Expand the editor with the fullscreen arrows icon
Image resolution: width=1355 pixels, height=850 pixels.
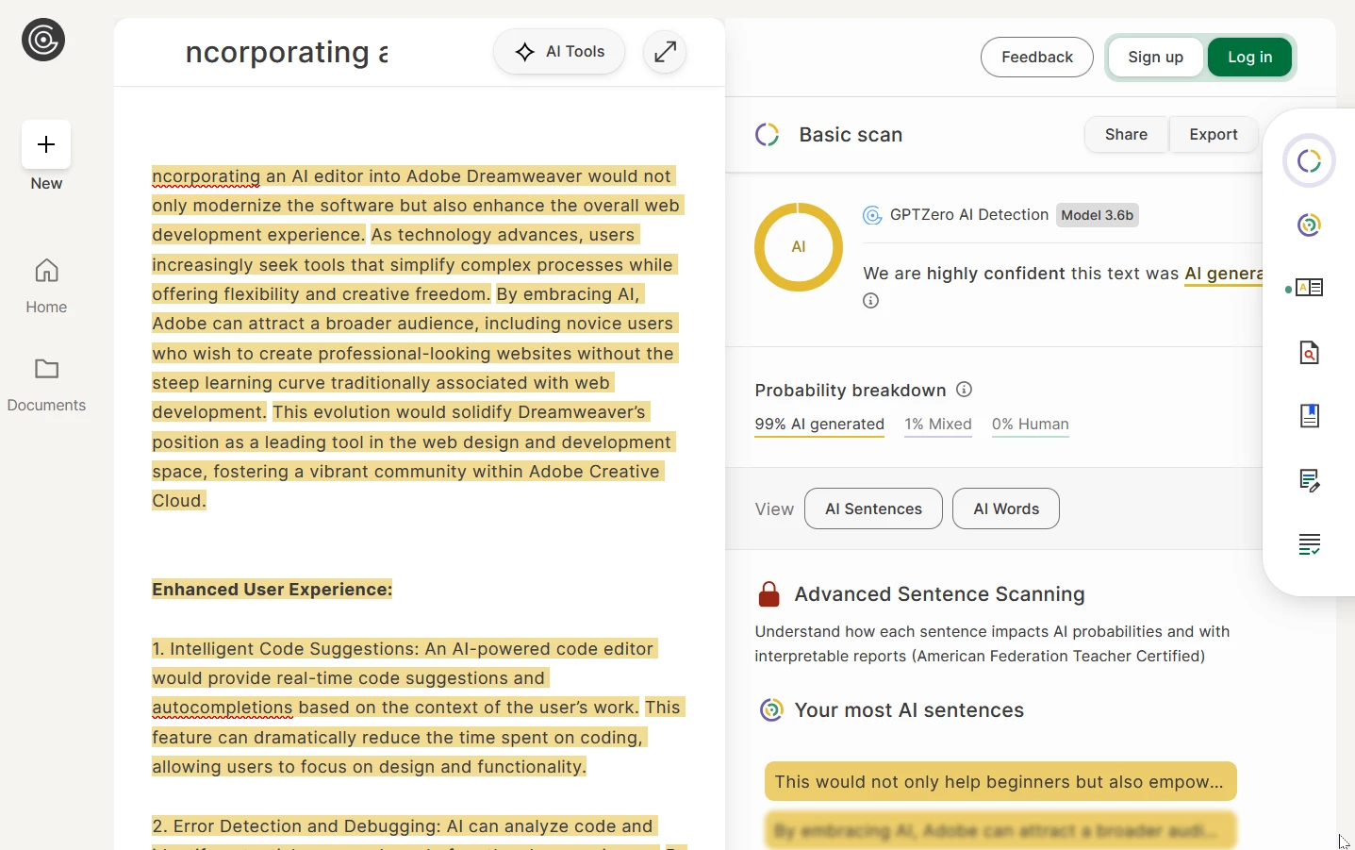(x=665, y=52)
